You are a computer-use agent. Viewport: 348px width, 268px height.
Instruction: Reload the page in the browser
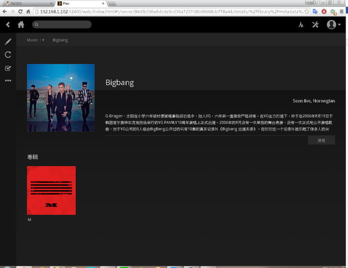(x=21, y=11)
